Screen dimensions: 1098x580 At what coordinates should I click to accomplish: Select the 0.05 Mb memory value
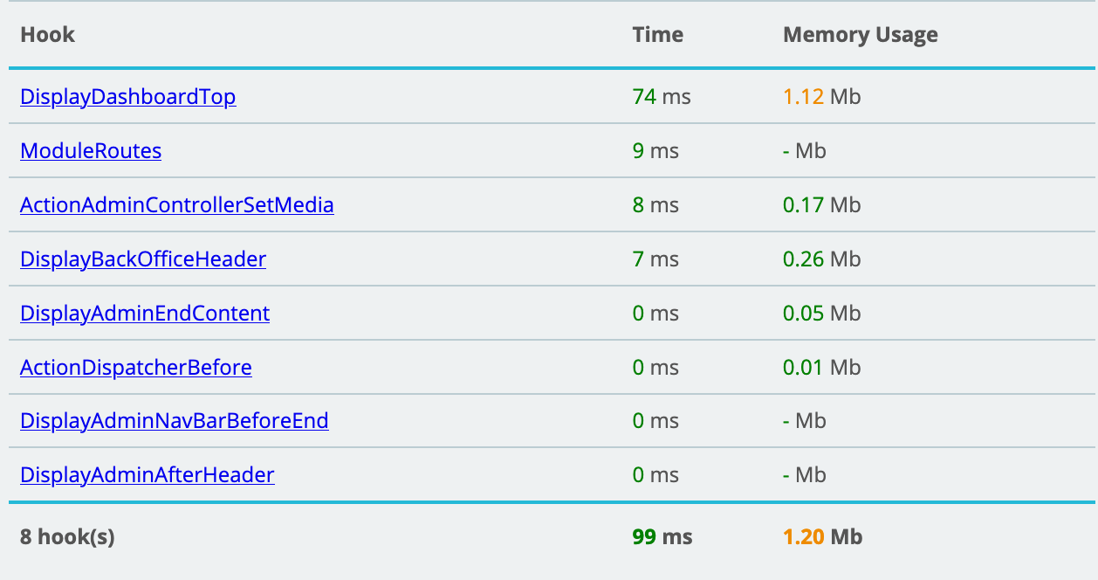pyautogui.click(x=820, y=314)
